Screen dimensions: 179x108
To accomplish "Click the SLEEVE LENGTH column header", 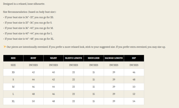I will pyautogui.click(x=73, y=58).
